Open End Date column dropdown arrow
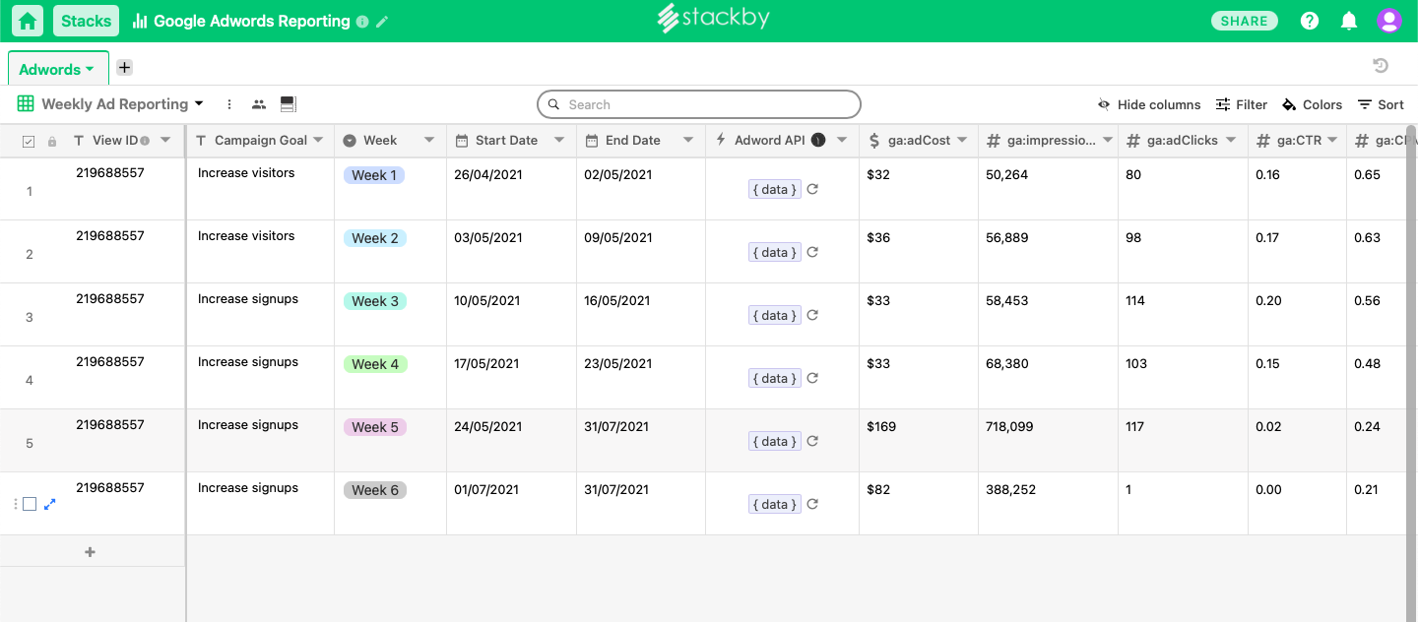 tap(688, 140)
